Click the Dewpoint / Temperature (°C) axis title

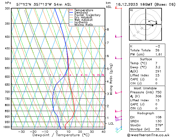[x=61, y=135]
